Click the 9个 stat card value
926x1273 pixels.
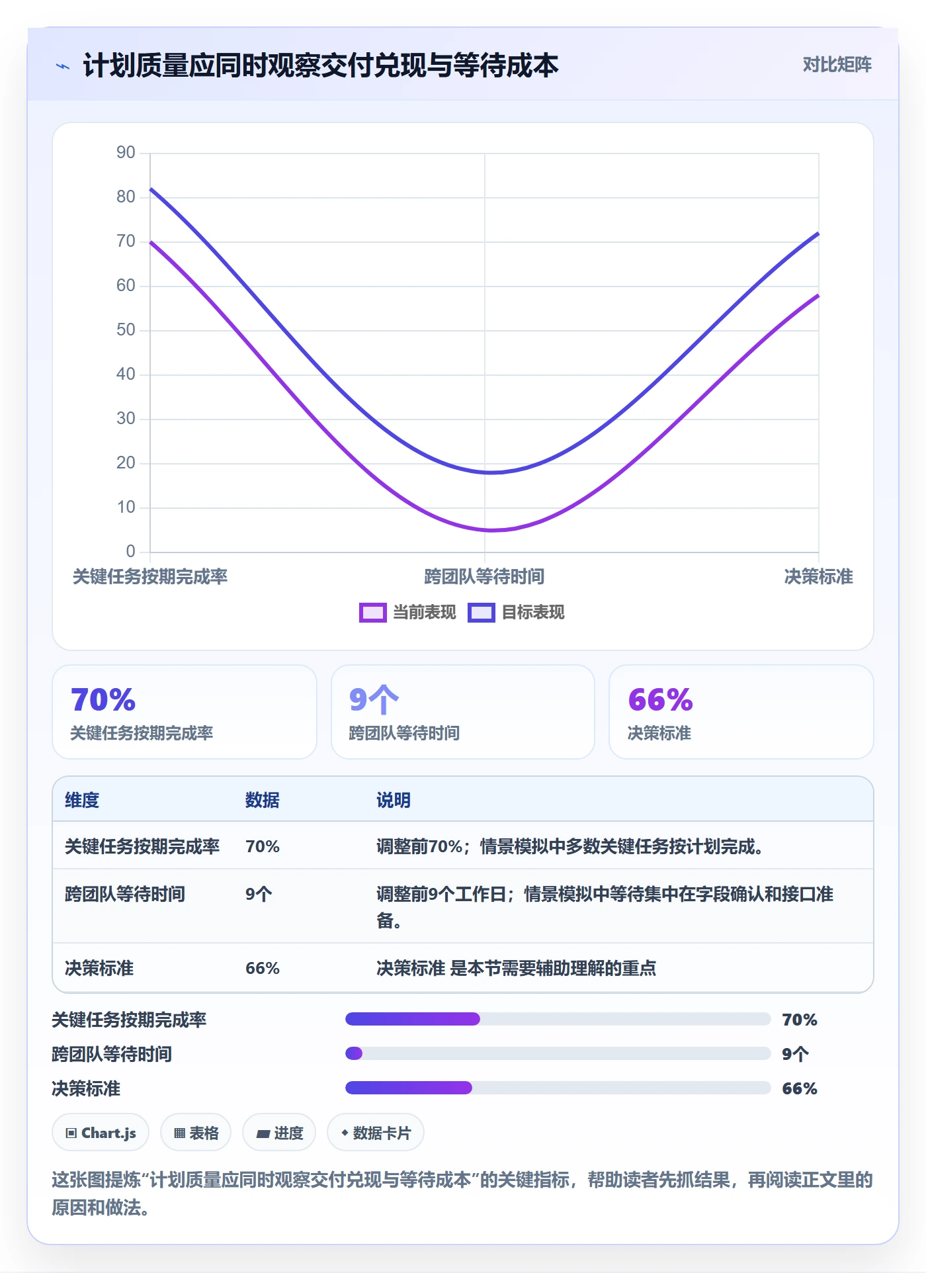[374, 699]
